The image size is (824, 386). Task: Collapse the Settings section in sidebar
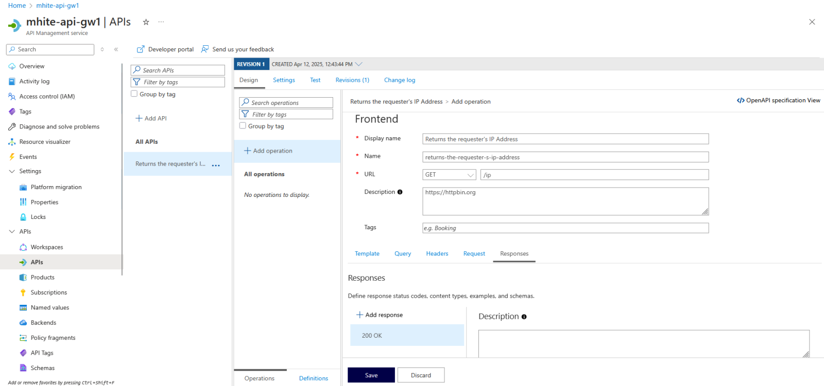click(12, 171)
